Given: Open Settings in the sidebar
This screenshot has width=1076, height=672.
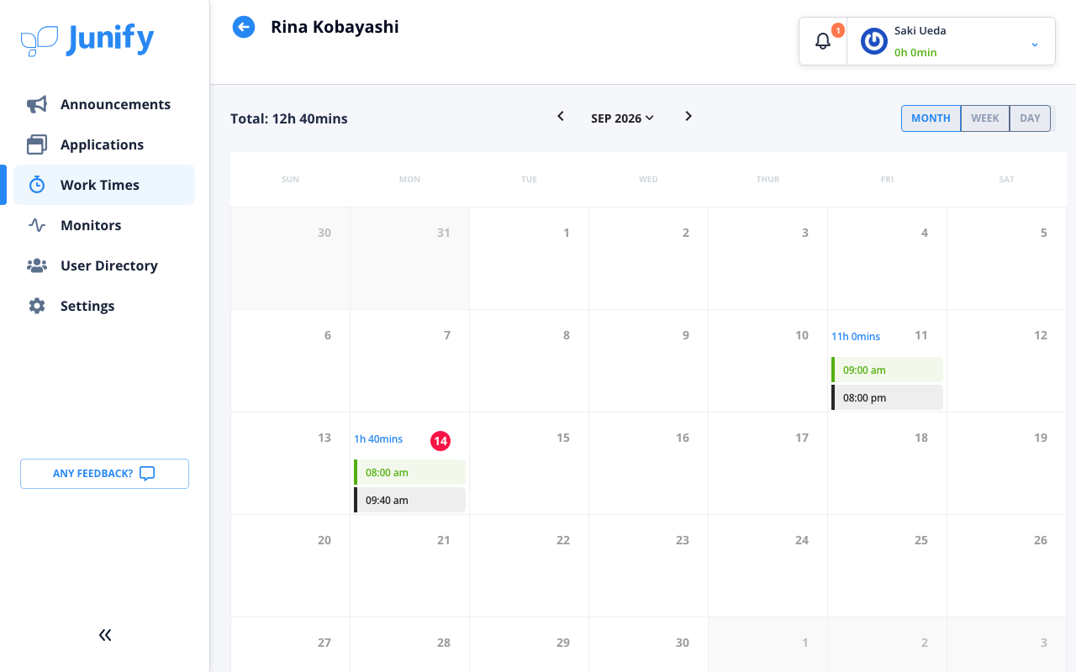Looking at the screenshot, I should (x=104, y=306).
